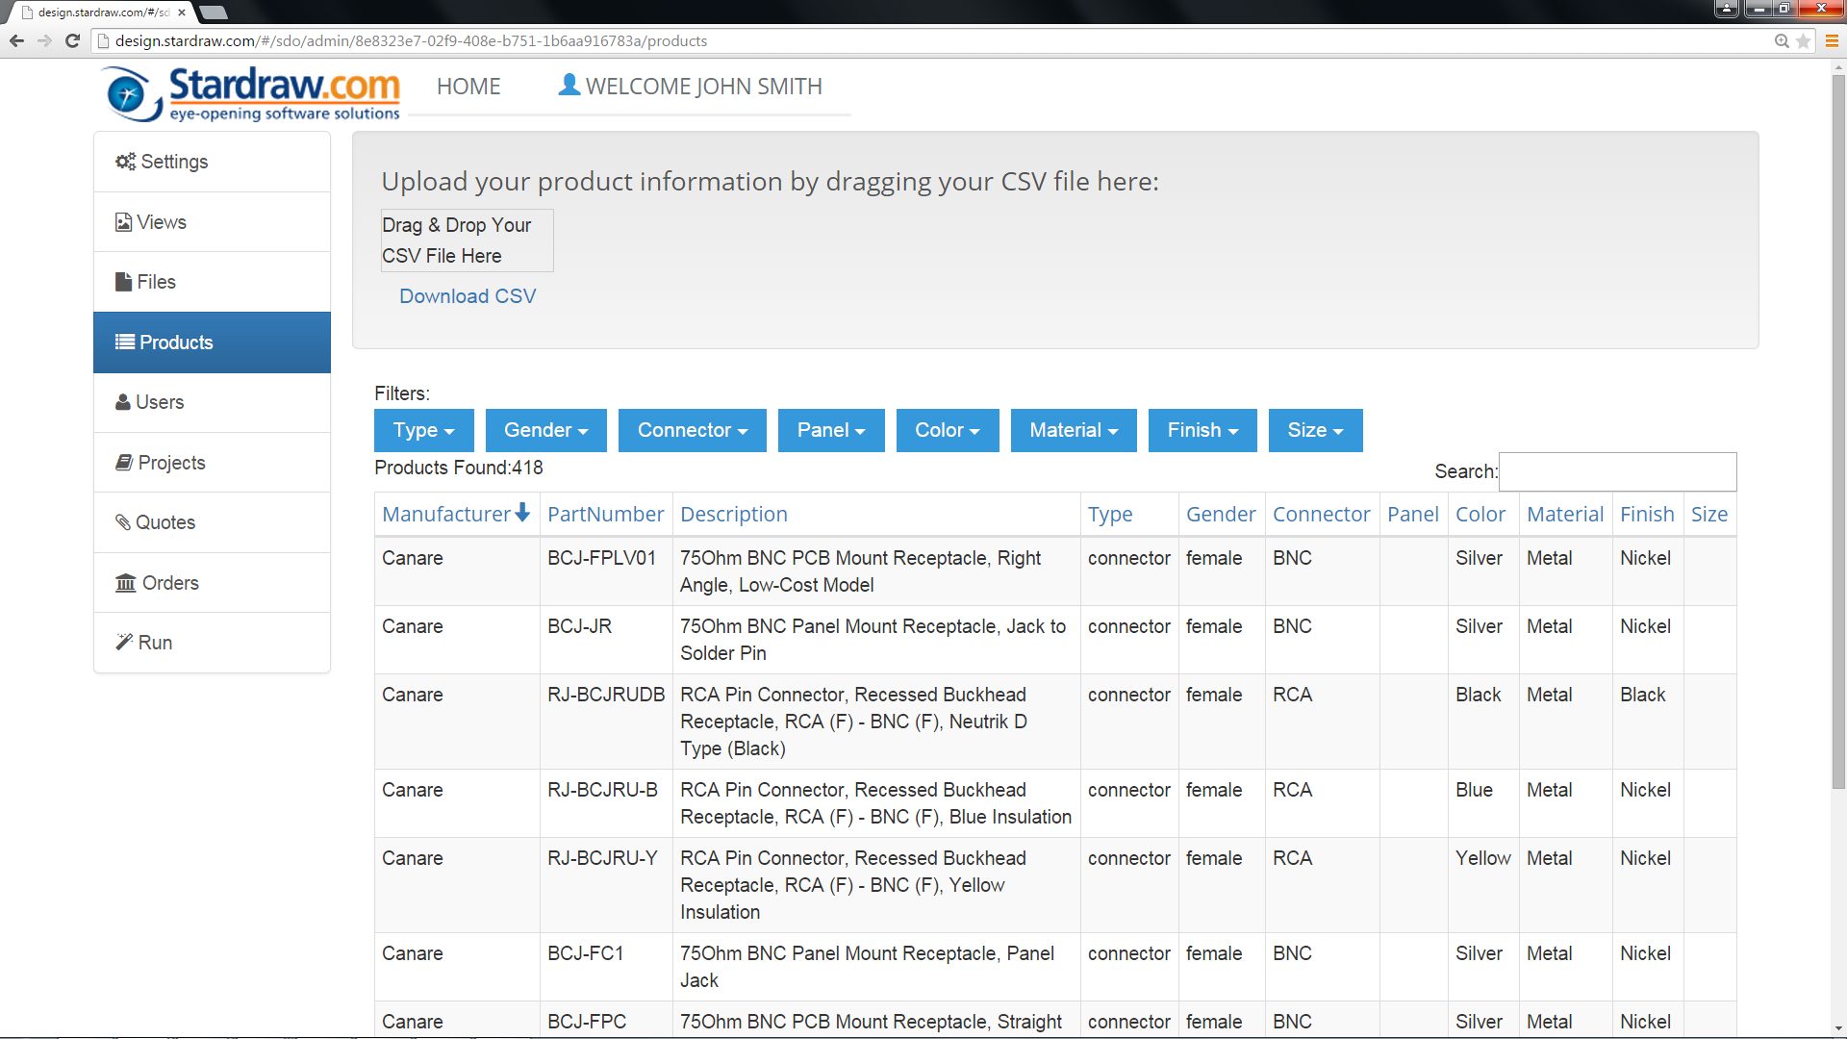Open the Connector filter dropdown
The height and width of the screenshot is (1039, 1847).
692,430
